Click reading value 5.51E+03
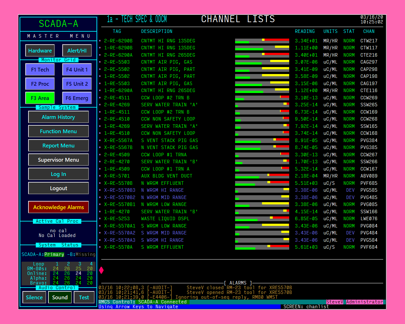Image resolution: width=405 pixels, height=324 pixels. (306, 183)
